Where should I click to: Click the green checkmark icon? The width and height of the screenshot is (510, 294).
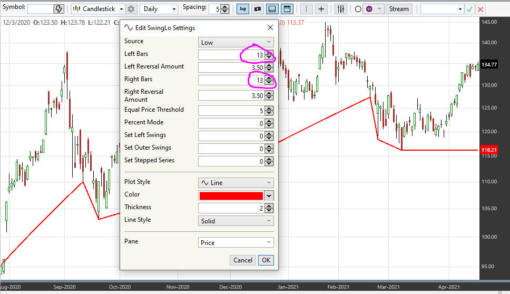coord(469,9)
